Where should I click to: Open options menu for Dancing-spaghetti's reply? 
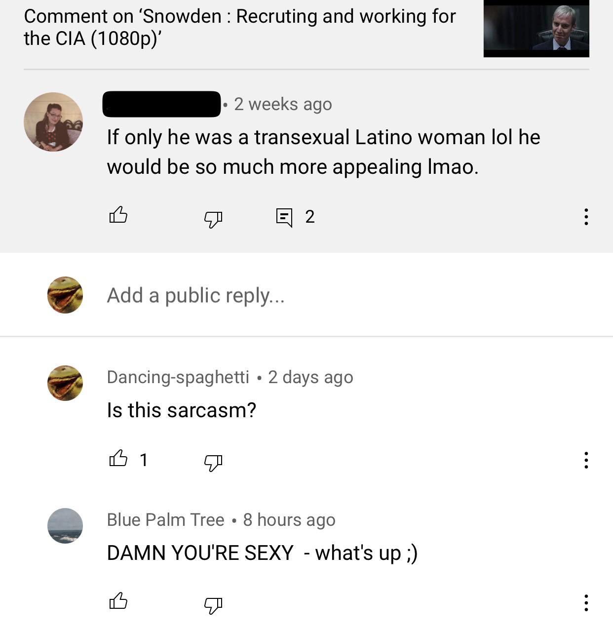click(586, 460)
